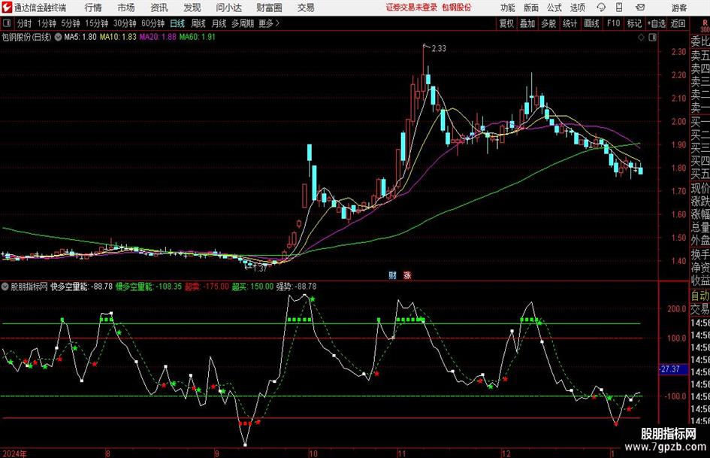Viewport: 710px width, 458px height.
Task: Click the 快多空量能 indicator value label
Action: pyautogui.click(x=81, y=287)
